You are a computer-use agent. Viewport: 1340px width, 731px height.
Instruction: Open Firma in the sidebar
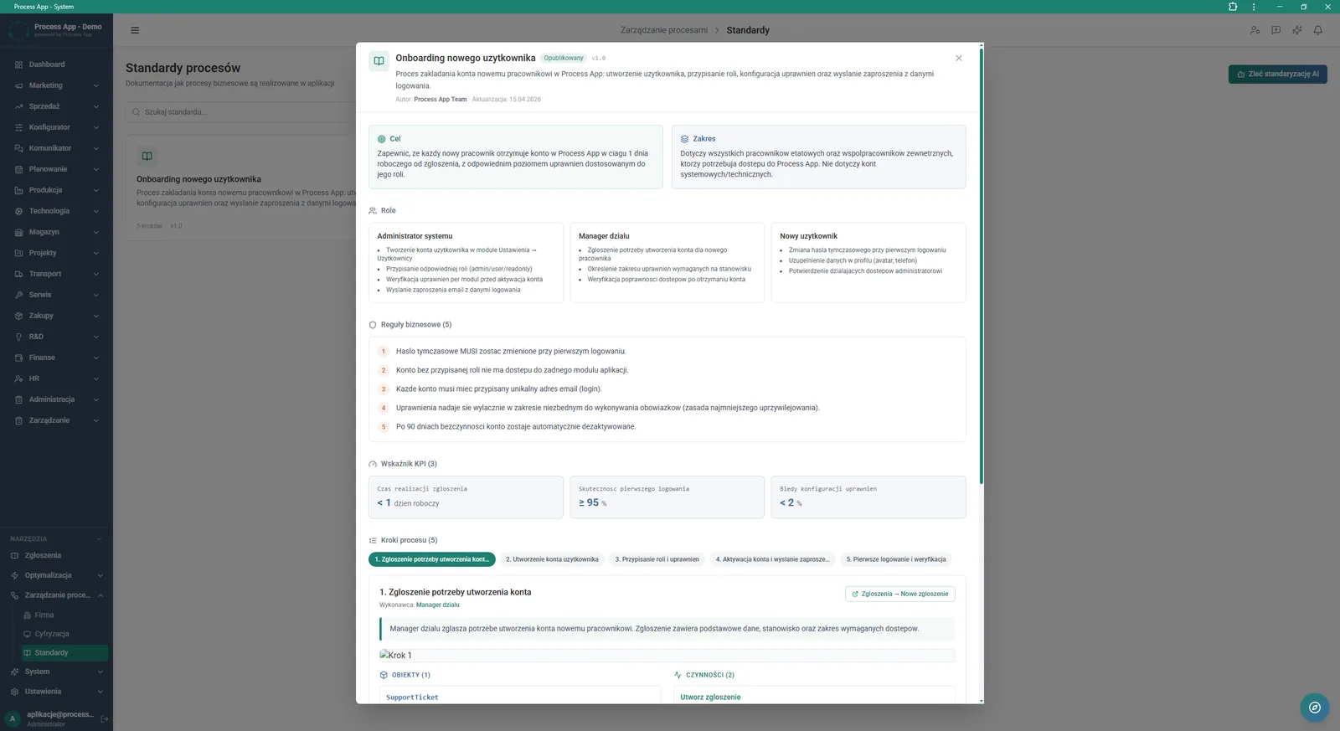coord(64,615)
